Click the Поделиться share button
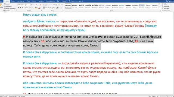This screenshot has height=97, width=174. click(x=170, y=1)
